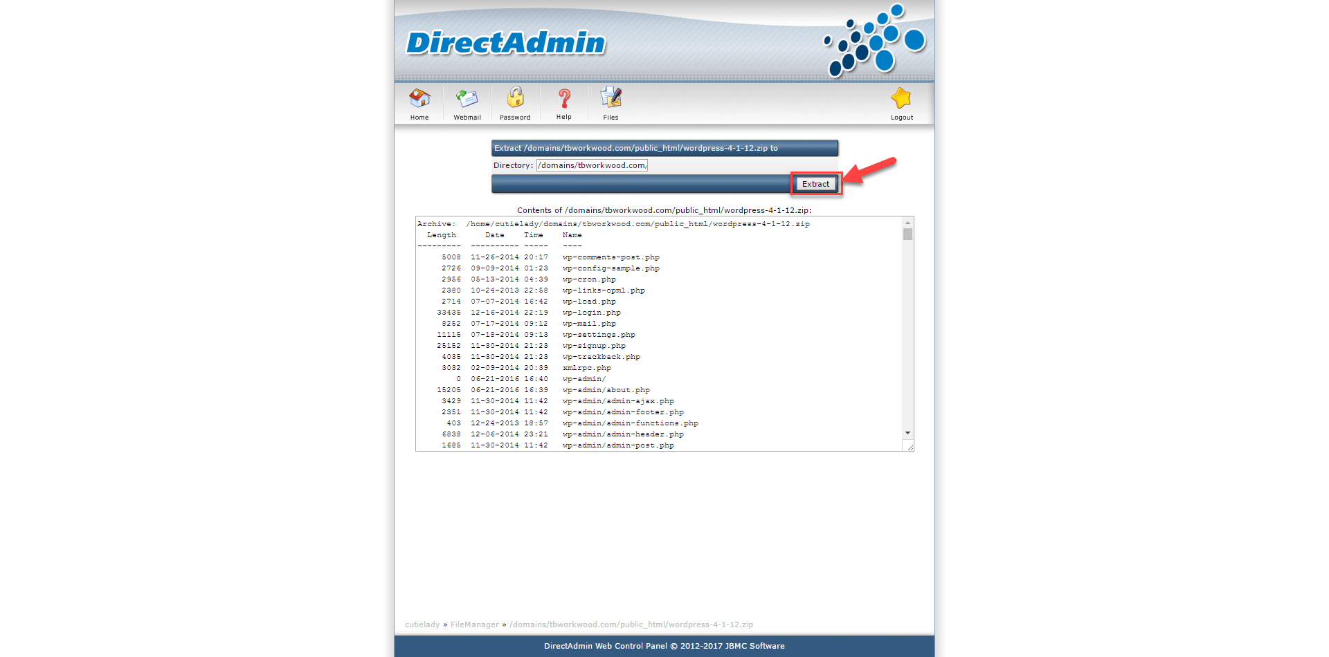Click the Date column header
The height and width of the screenshot is (657, 1329).
coord(495,235)
